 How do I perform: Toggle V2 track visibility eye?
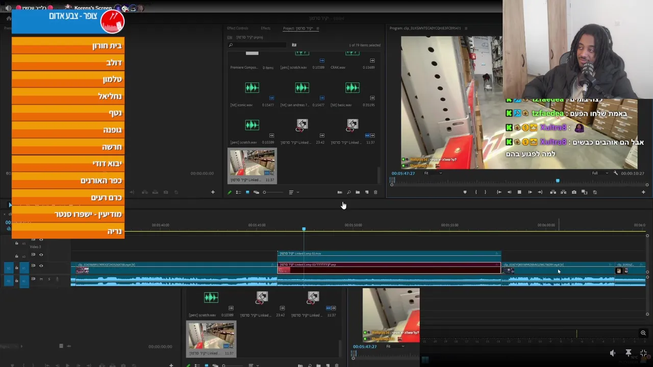click(x=41, y=255)
